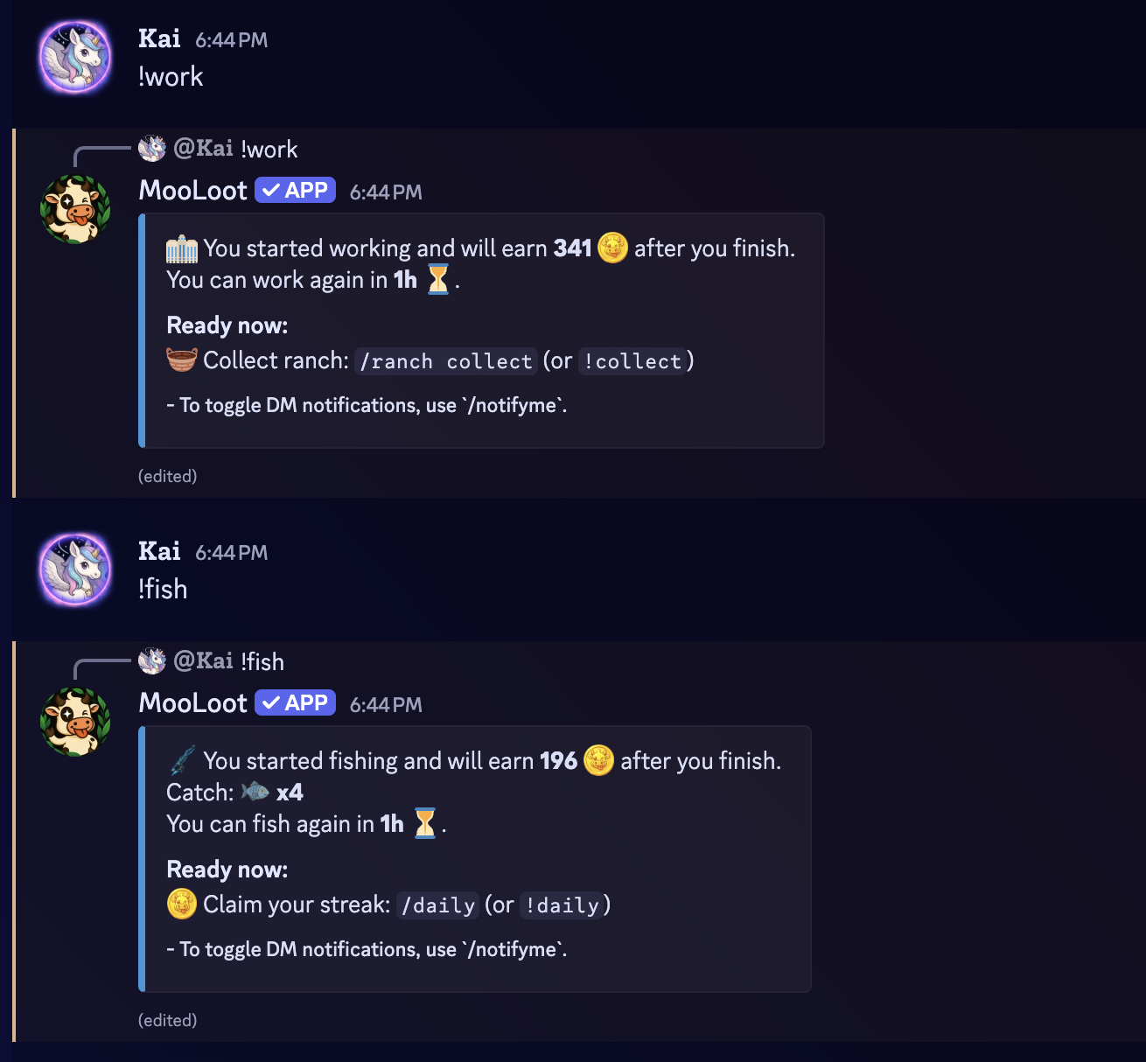
Task: Click the hourglass emoji in the work cooldown line
Action: [438, 280]
